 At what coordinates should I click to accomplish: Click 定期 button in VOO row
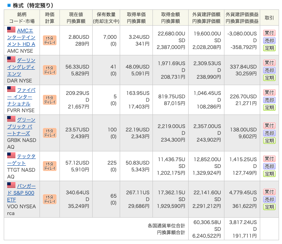[269, 207]
